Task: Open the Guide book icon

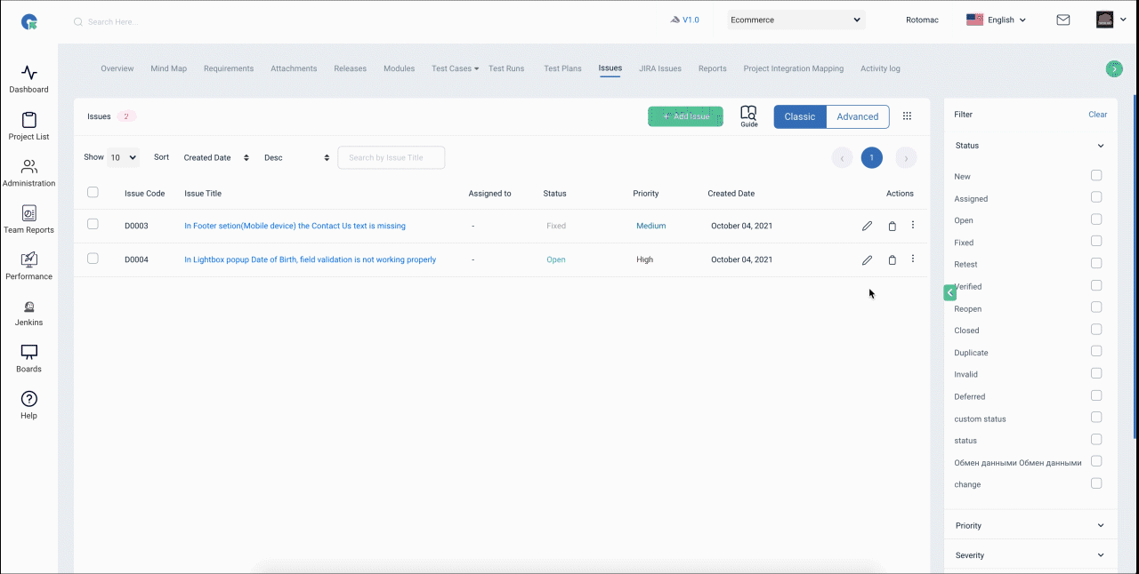Action: [x=749, y=116]
